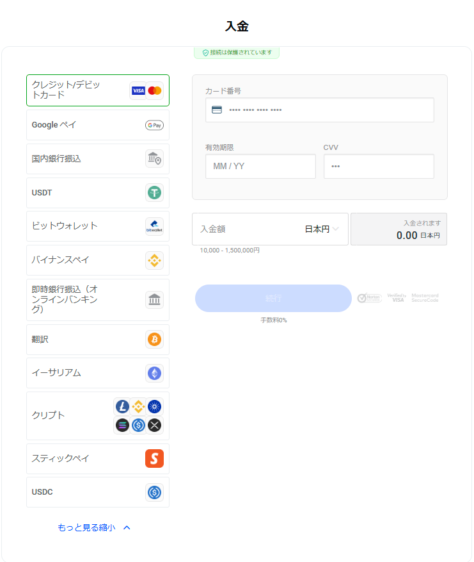
Task: Switch to クレジット/デビットカード method
Action: click(x=97, y=90)
